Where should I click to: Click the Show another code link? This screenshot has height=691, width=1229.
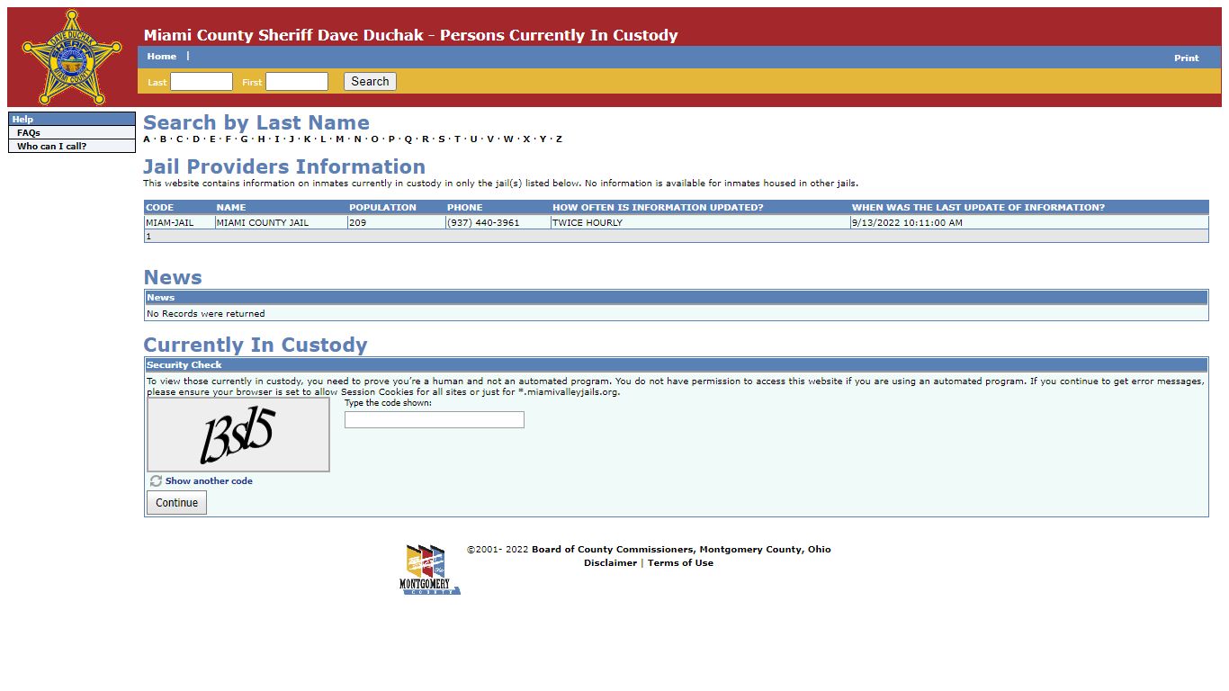pos(209,481)
